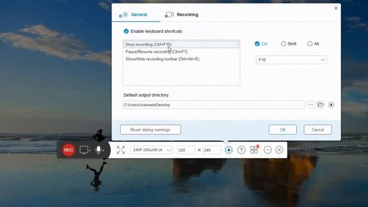368x207 pixels.
Task: Select the Shift modifier option
Action: pos(283,44)
